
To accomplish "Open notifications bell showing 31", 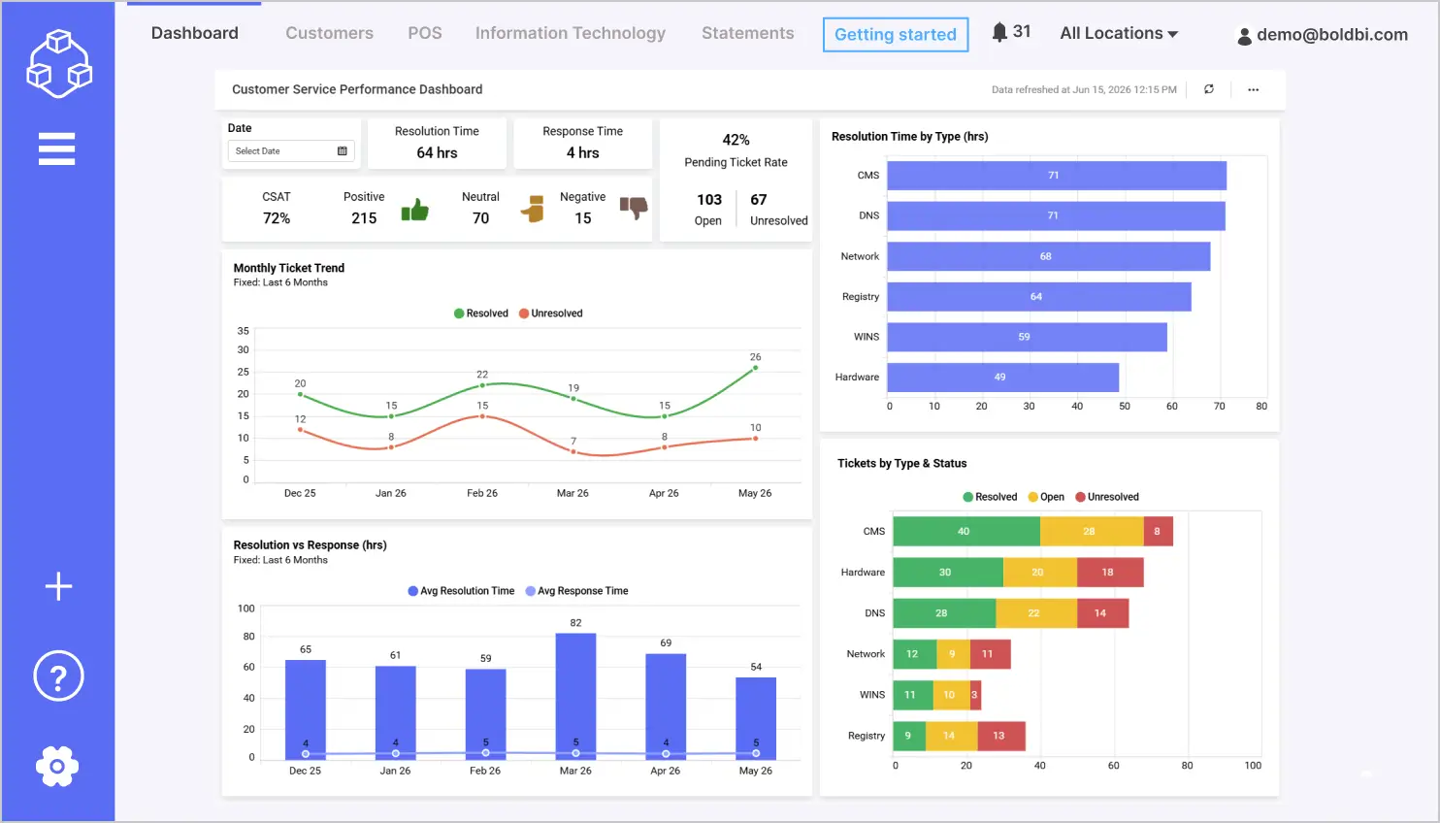I will pos(1010,32).
